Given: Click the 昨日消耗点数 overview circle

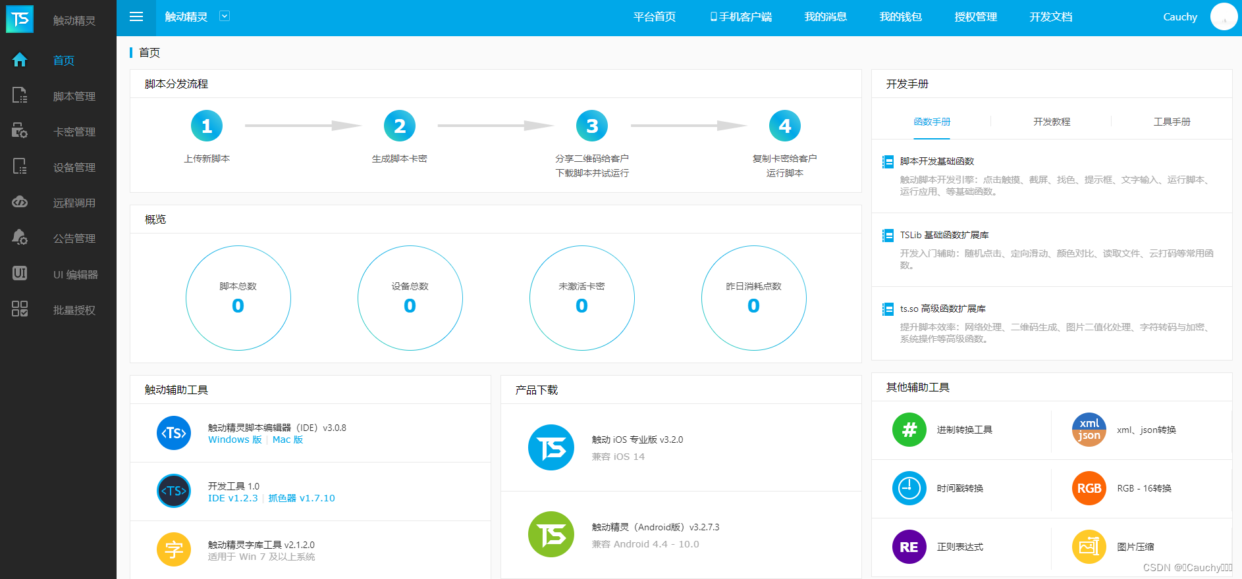Looking at the screenshot, I should [754, 298].
